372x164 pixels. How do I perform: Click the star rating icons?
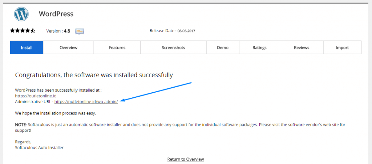pos(23,31)
